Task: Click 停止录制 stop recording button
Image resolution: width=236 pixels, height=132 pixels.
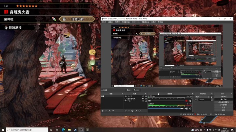Action: click(223, 99)
